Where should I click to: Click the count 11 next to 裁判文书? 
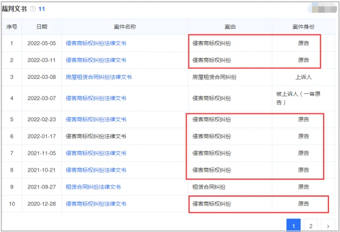pos(42,9)
